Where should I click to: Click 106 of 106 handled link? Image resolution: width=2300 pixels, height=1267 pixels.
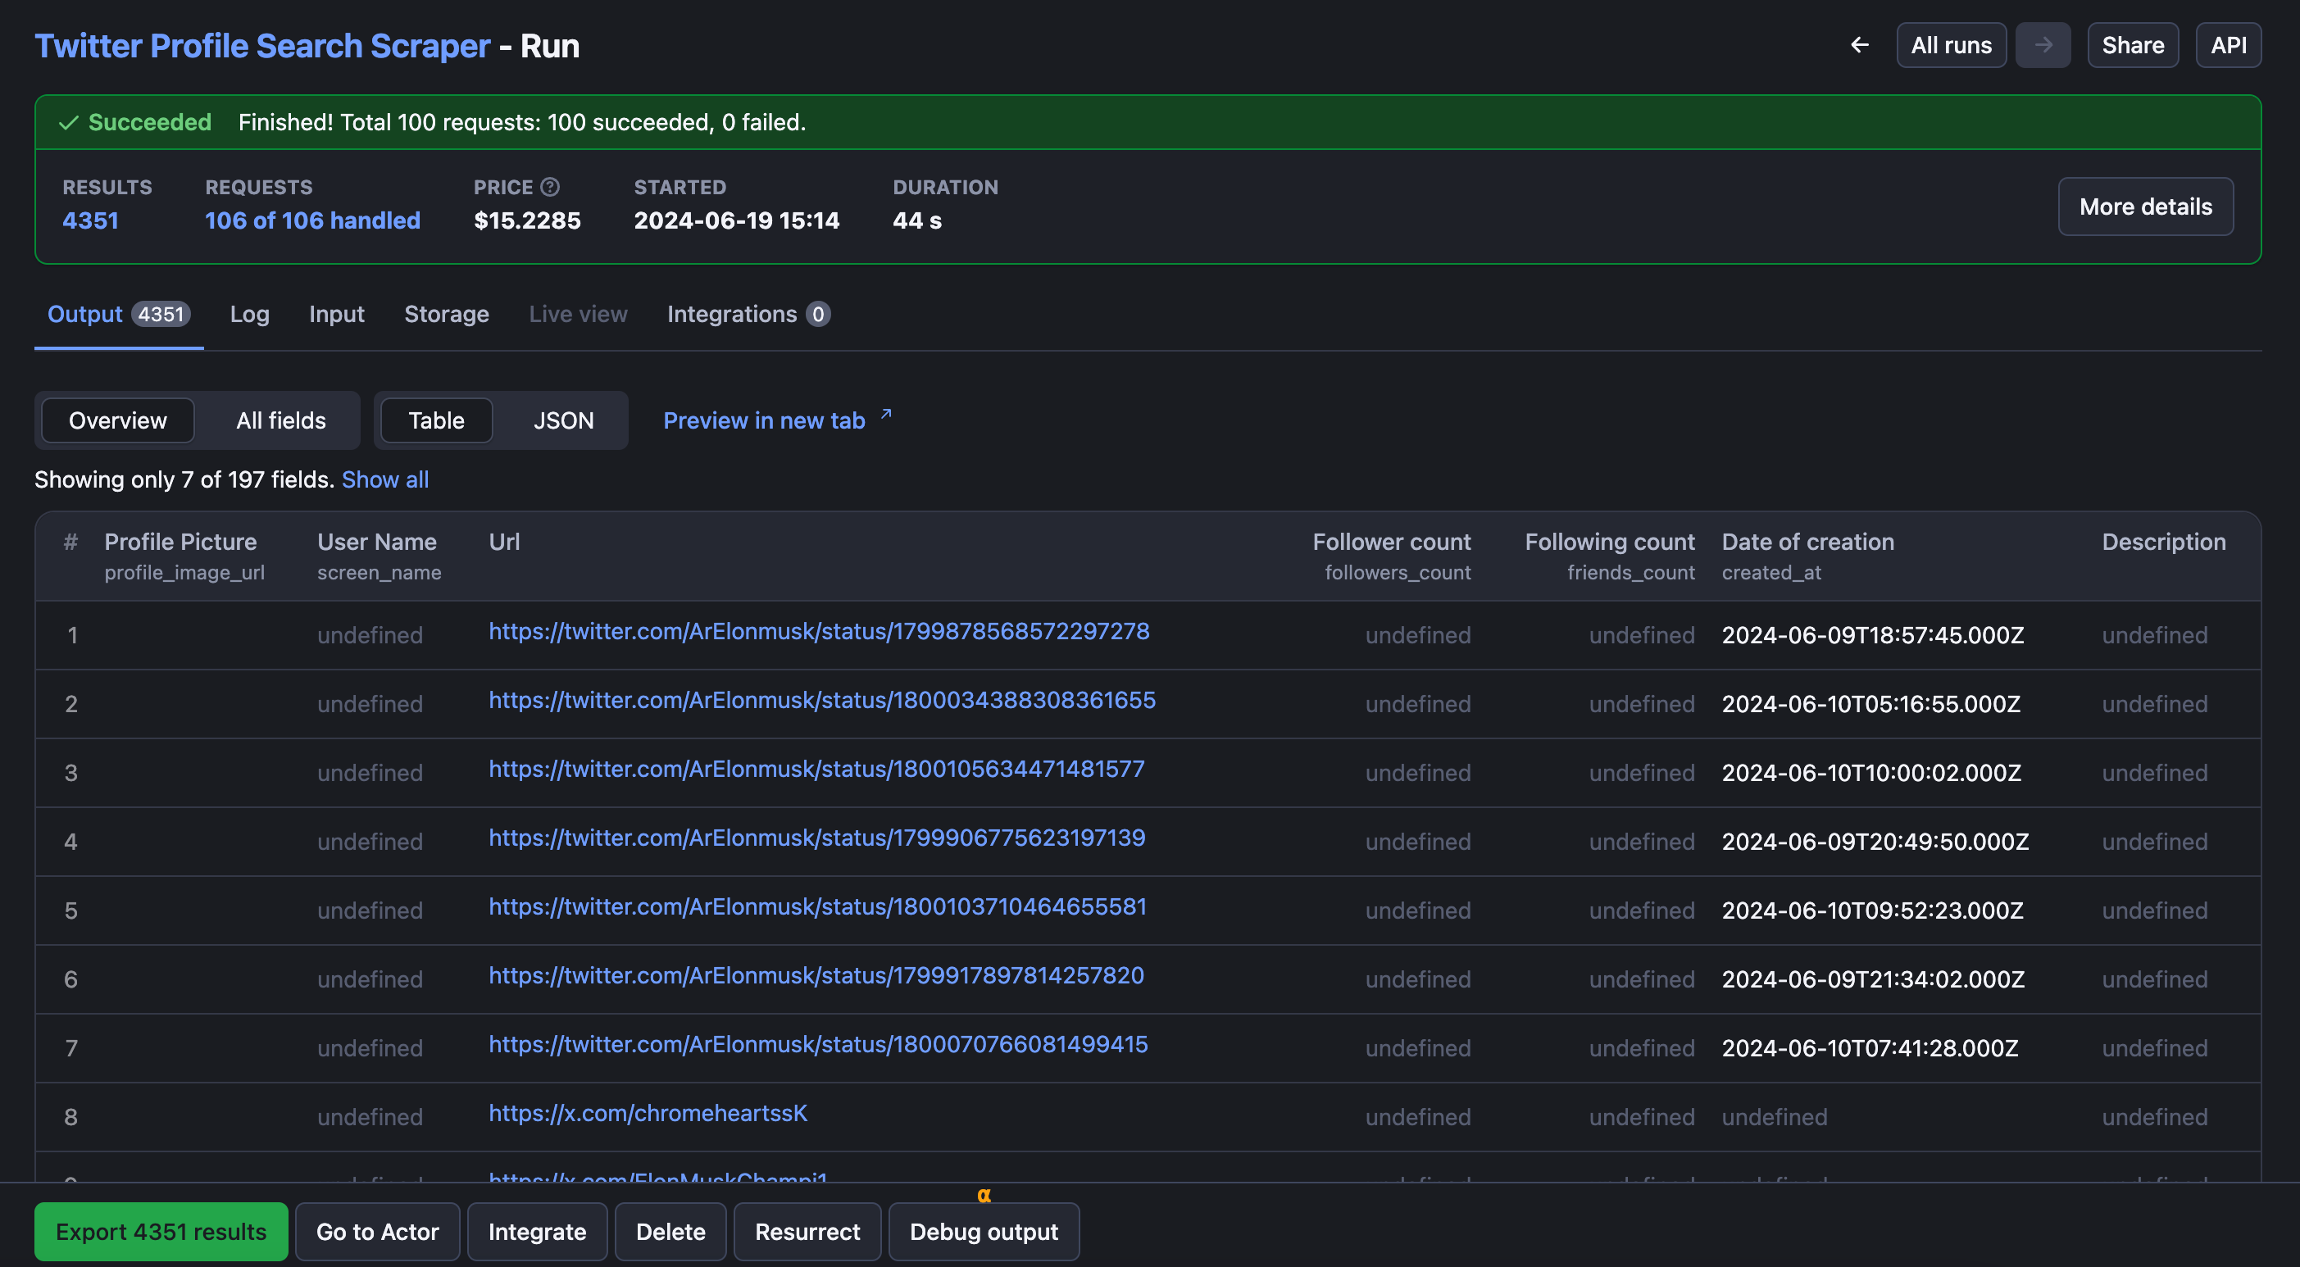312,220
